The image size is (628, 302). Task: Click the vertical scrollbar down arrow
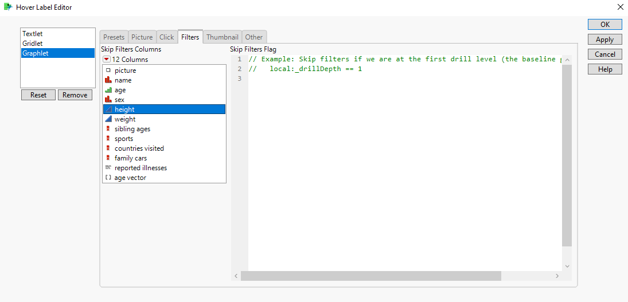[x=567, y=266]
